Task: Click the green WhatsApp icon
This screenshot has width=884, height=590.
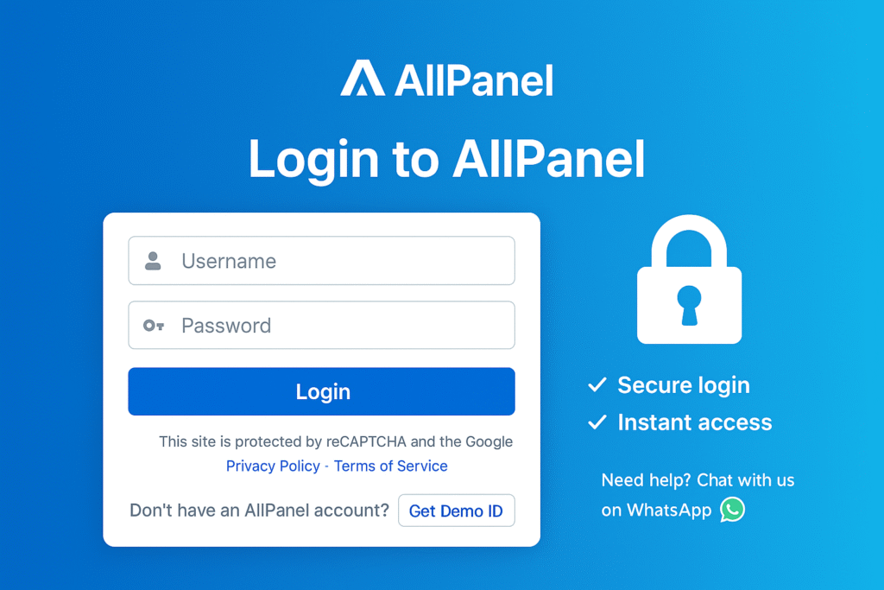Action: point(732,510)
